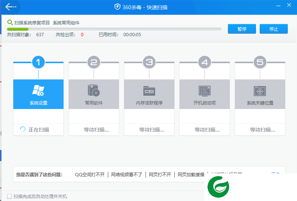
Task: Click the 开机启动项 monitor icon
Action: pyautogui.click(x=205, y=91)
